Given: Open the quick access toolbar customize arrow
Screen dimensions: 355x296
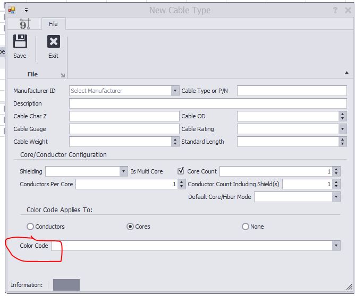Looking at the screenshot, I should [26, 10].
